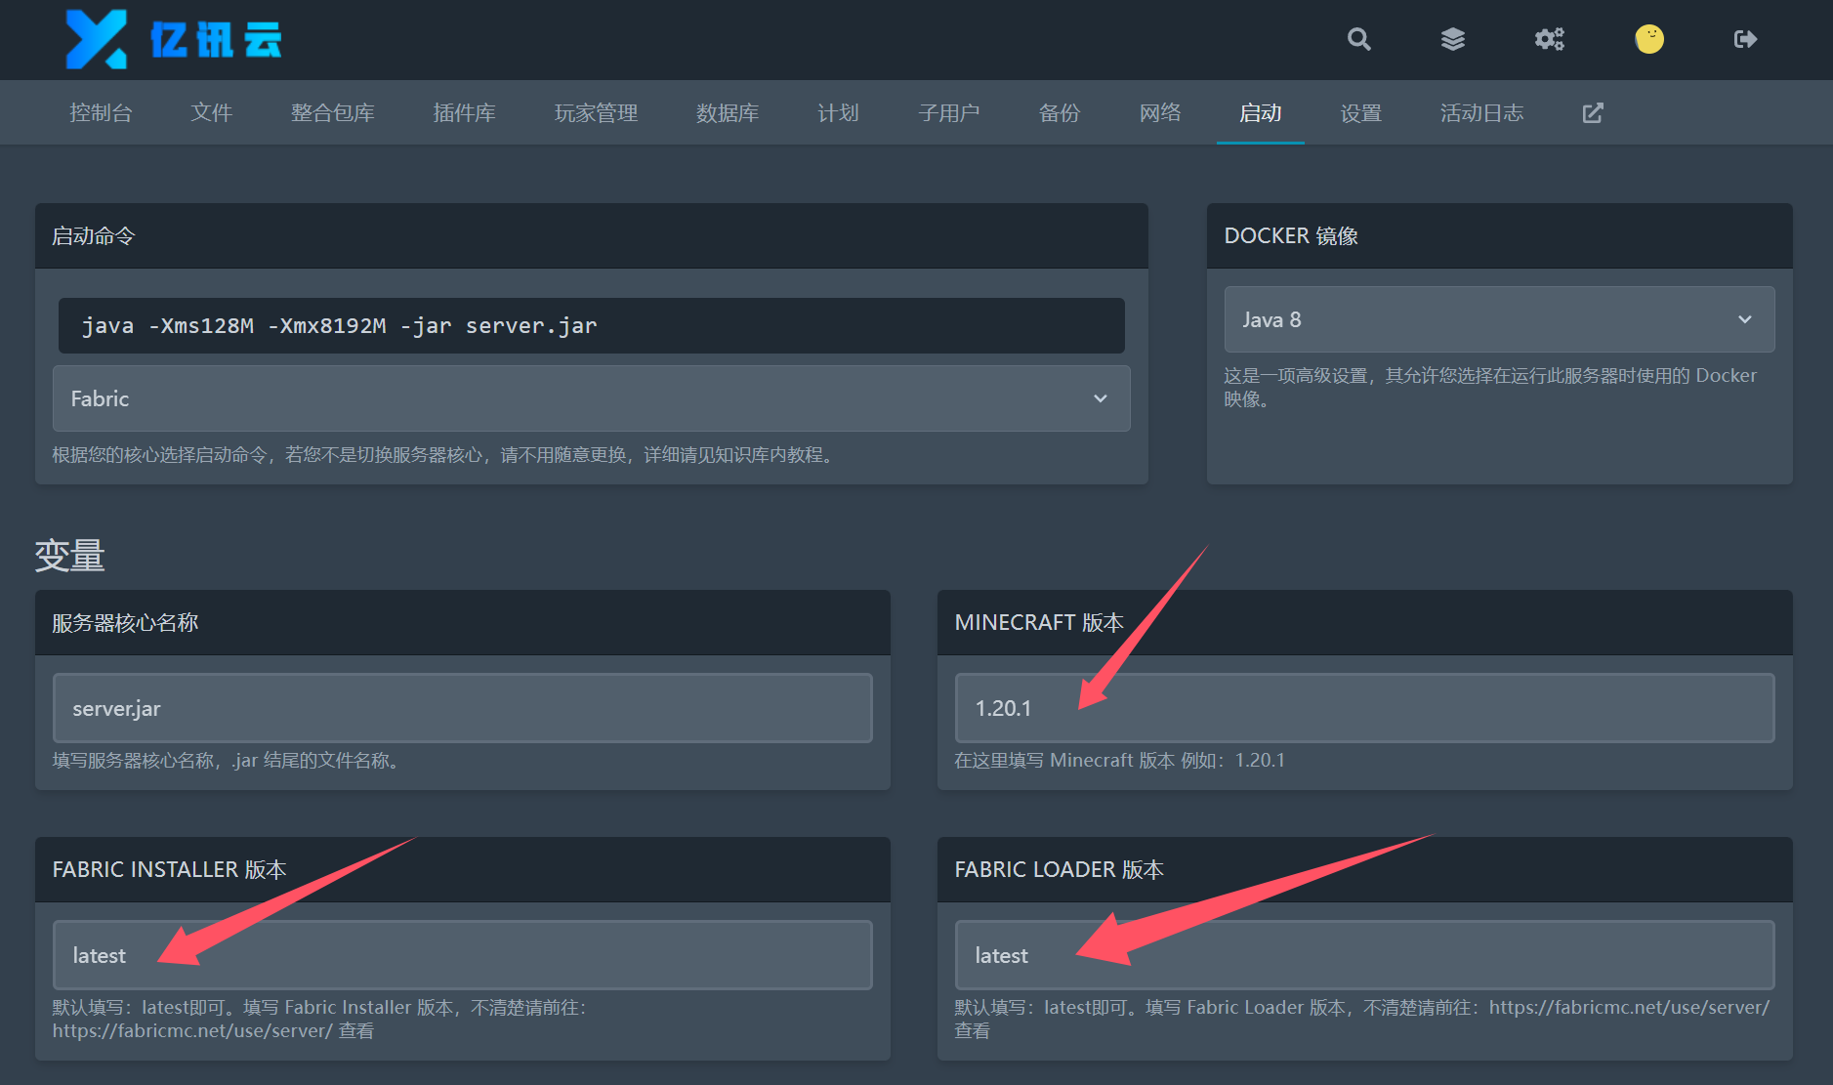1833x1085 pixels.
Task: Open the 活动日志 tab
Action: 1481,113
